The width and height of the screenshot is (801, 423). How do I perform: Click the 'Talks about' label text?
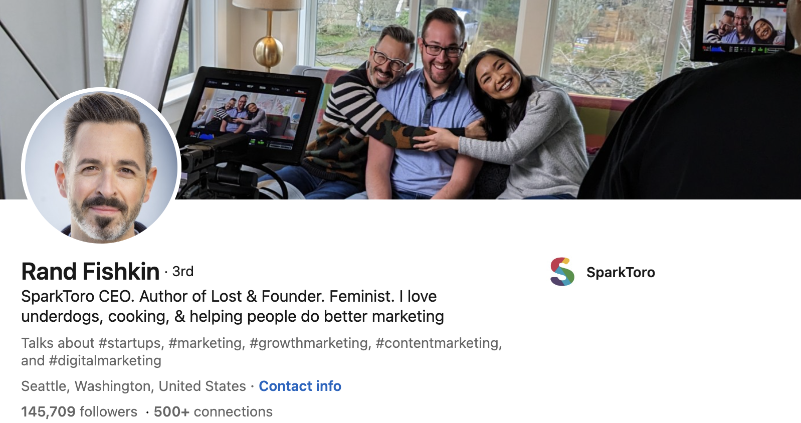[x=58, y=343]
